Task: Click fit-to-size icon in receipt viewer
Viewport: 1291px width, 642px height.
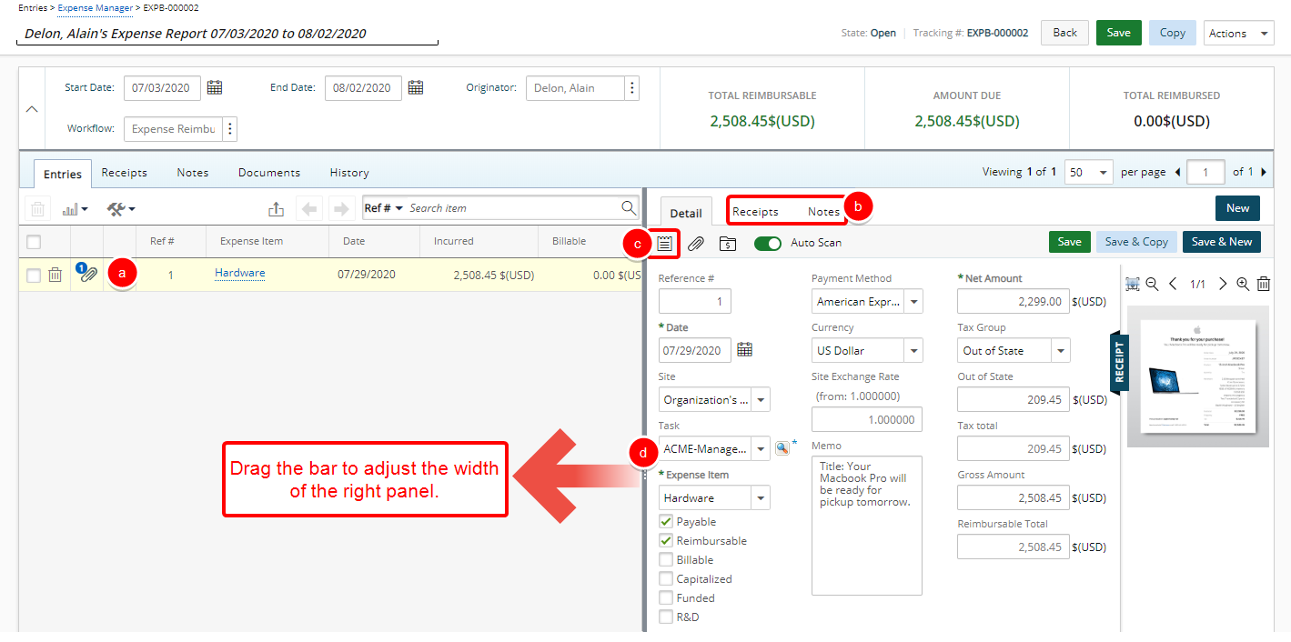Action: coord(1133,285)
